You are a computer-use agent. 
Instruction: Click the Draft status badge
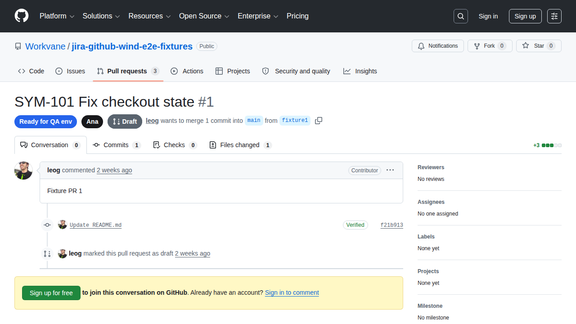click(x=125, y=121)
